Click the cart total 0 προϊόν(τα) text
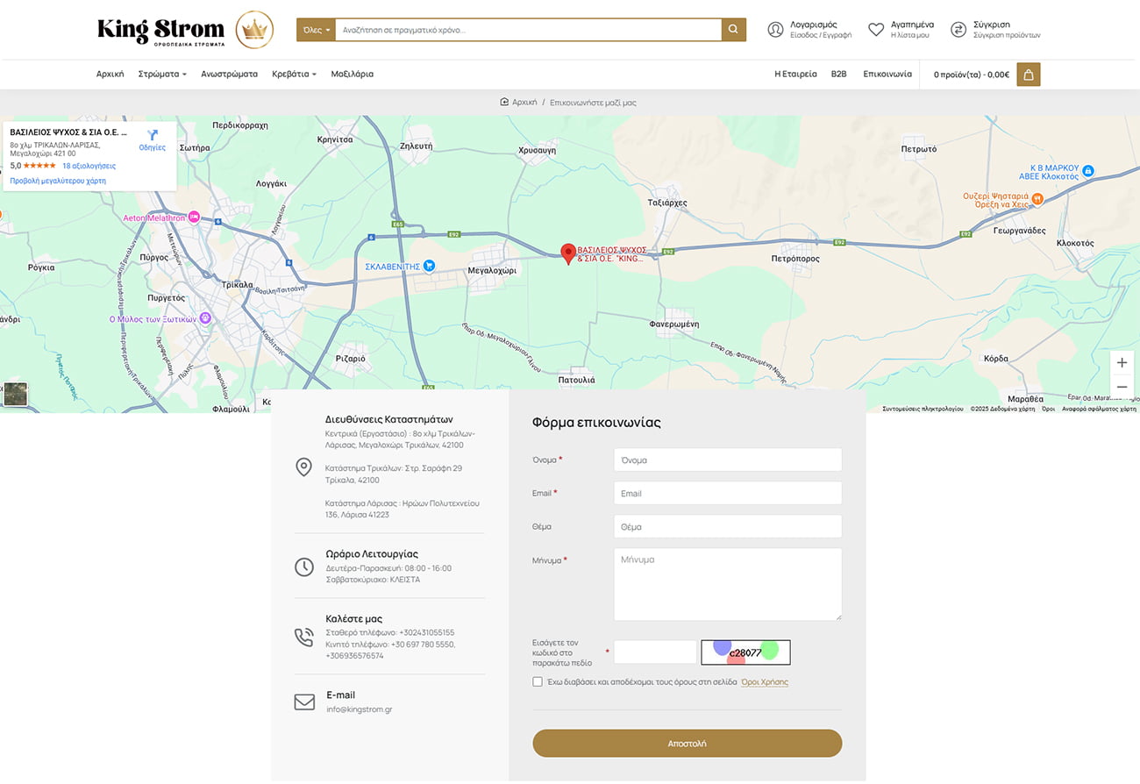Image resolution: width=1140 pixels, height=784 pixels. click(971, 75)
